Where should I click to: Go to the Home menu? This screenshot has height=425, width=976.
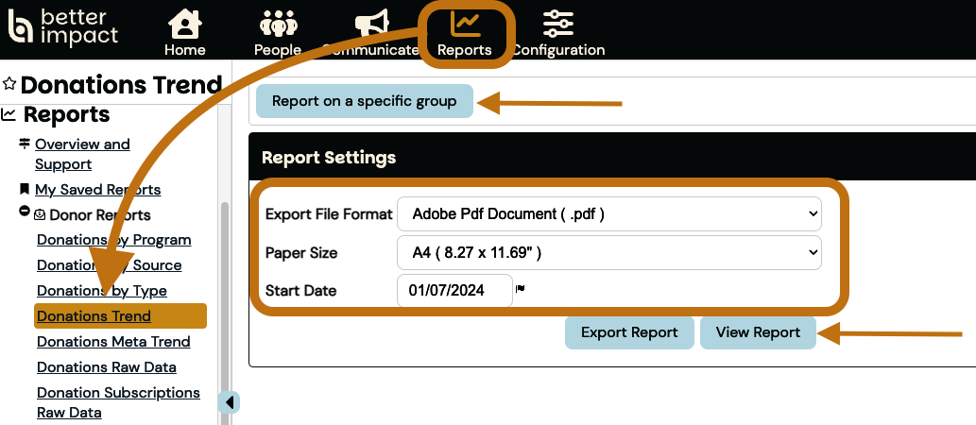click(x=184, y=23)
